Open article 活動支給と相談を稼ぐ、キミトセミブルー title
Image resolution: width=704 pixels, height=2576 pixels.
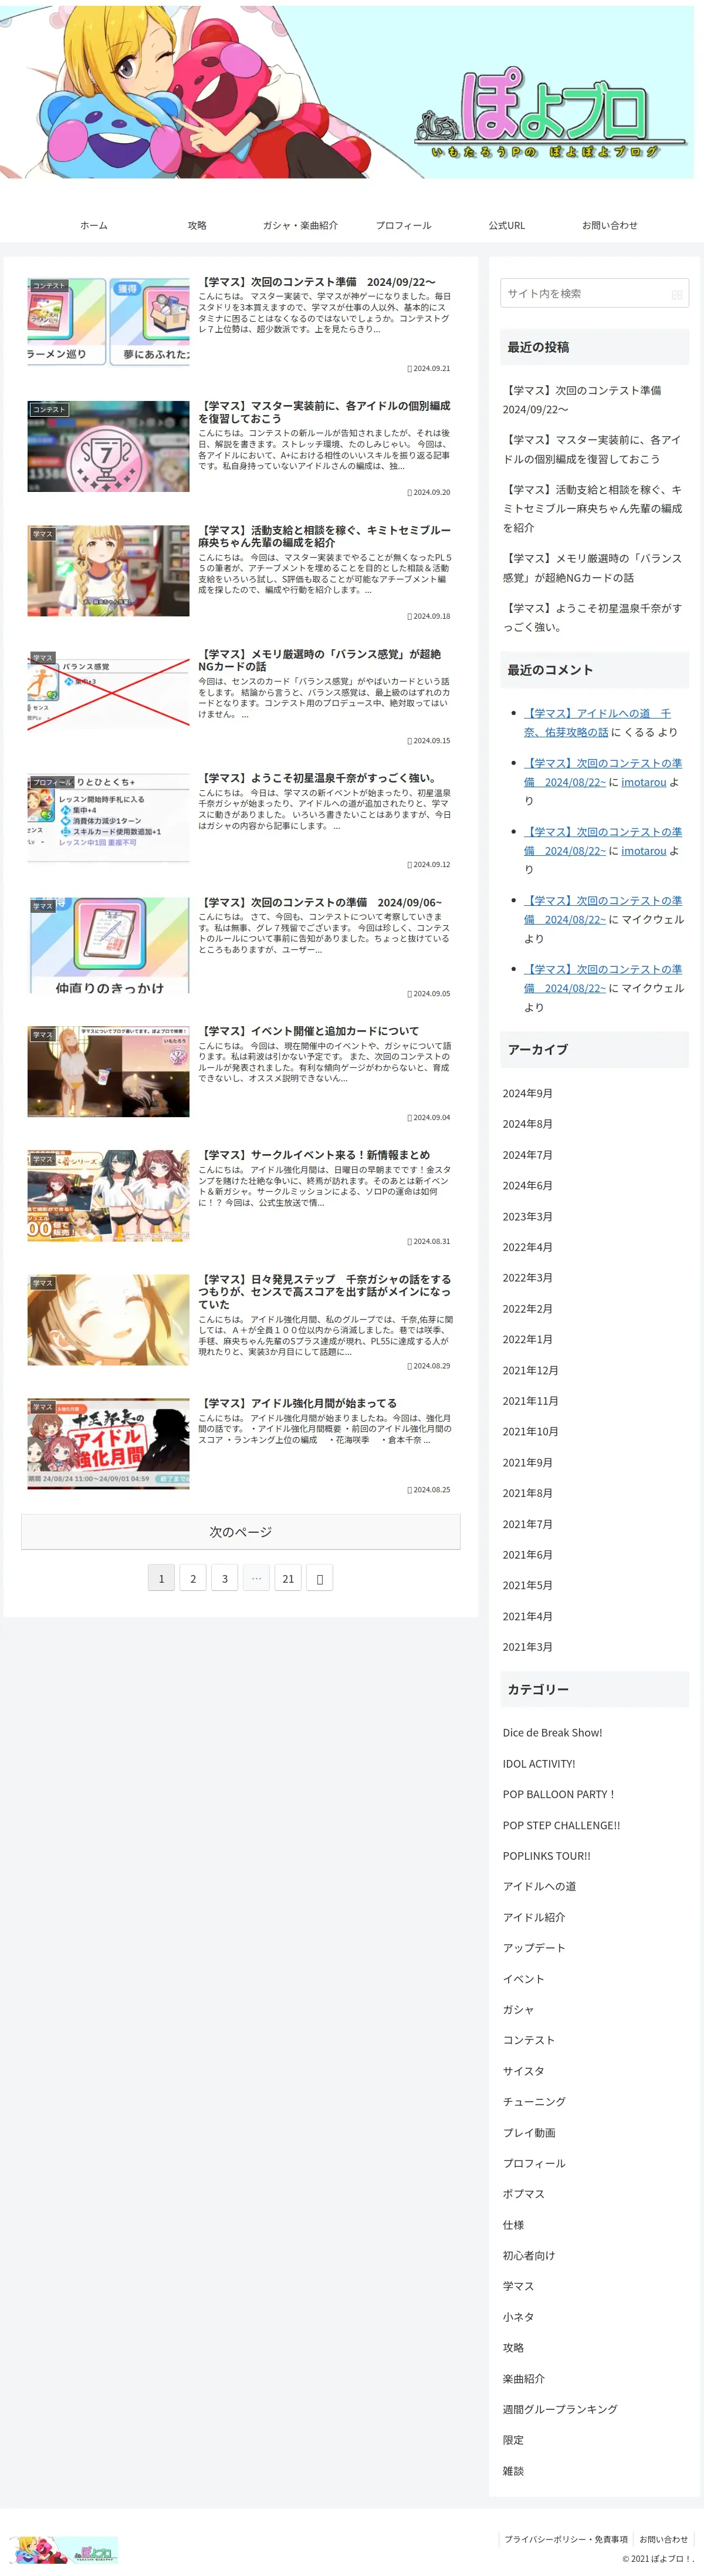pos(324,536)
